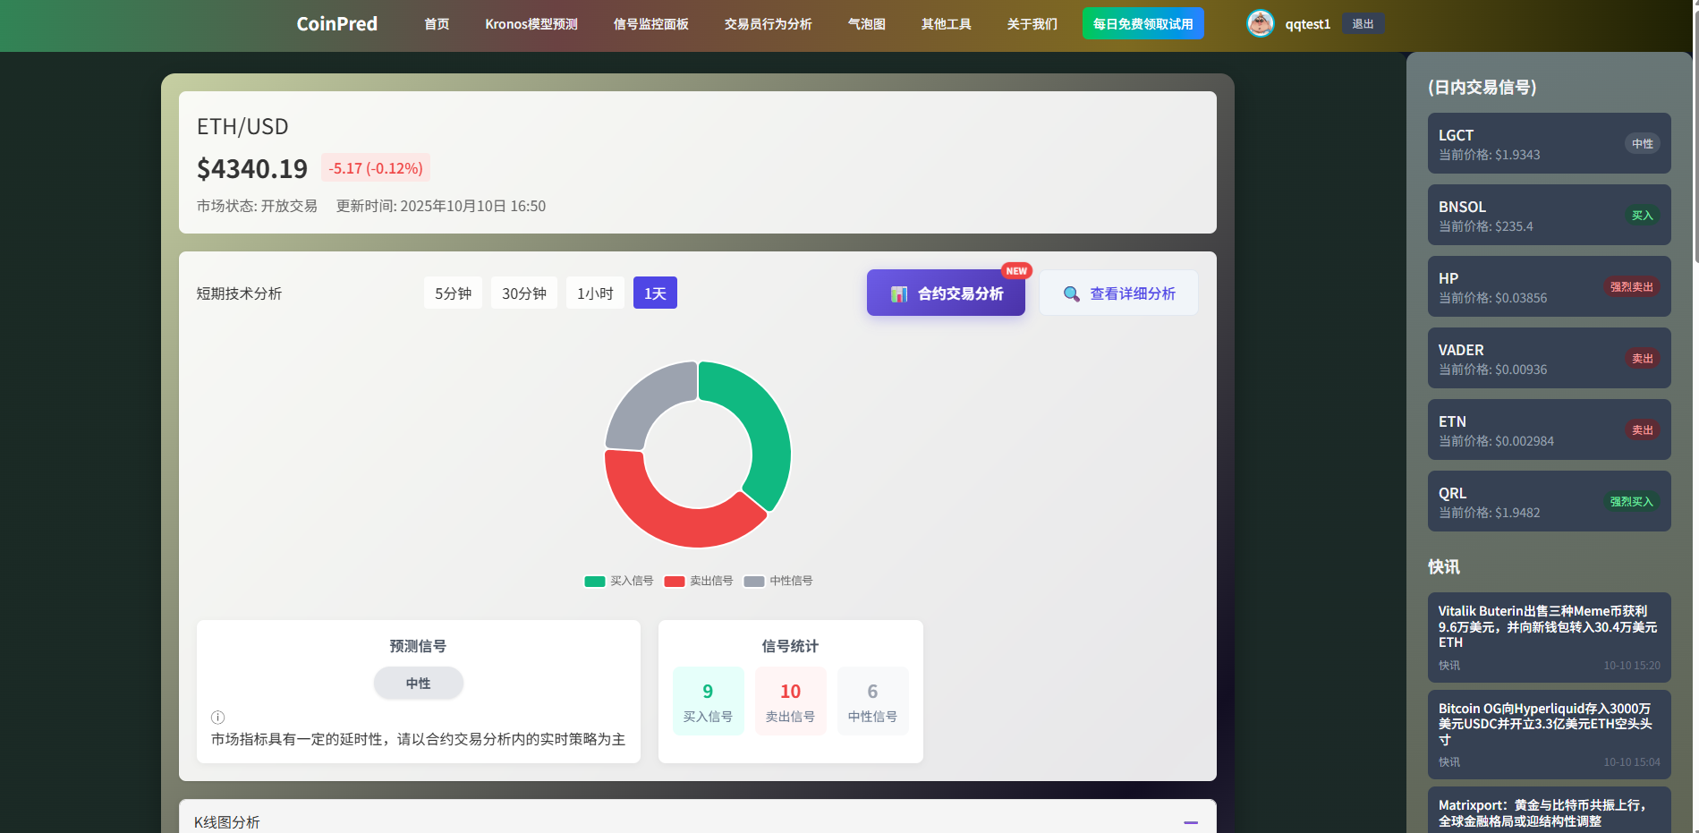
Task: Click 每日免费领取试用 button
Action: coord(1143,24)
